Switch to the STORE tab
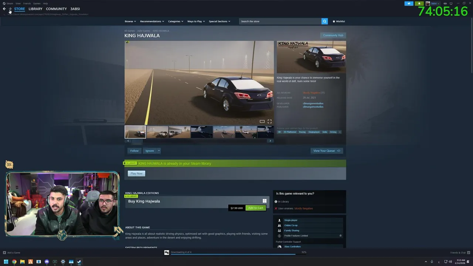473x266 pixels. coord(20,9)
